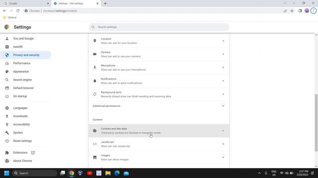This screenshot has width=318, height=178.
Task: Open the side panel icon
Action: 300,11
